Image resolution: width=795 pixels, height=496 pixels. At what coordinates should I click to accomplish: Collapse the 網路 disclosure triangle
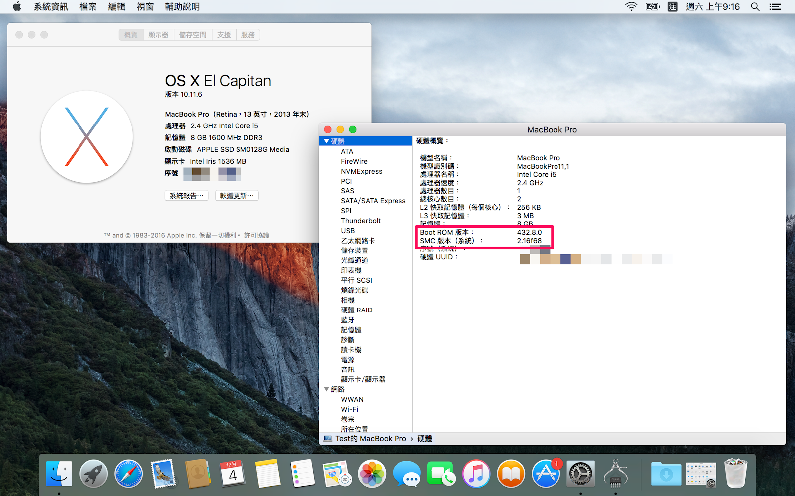click(x=326, y=389)
